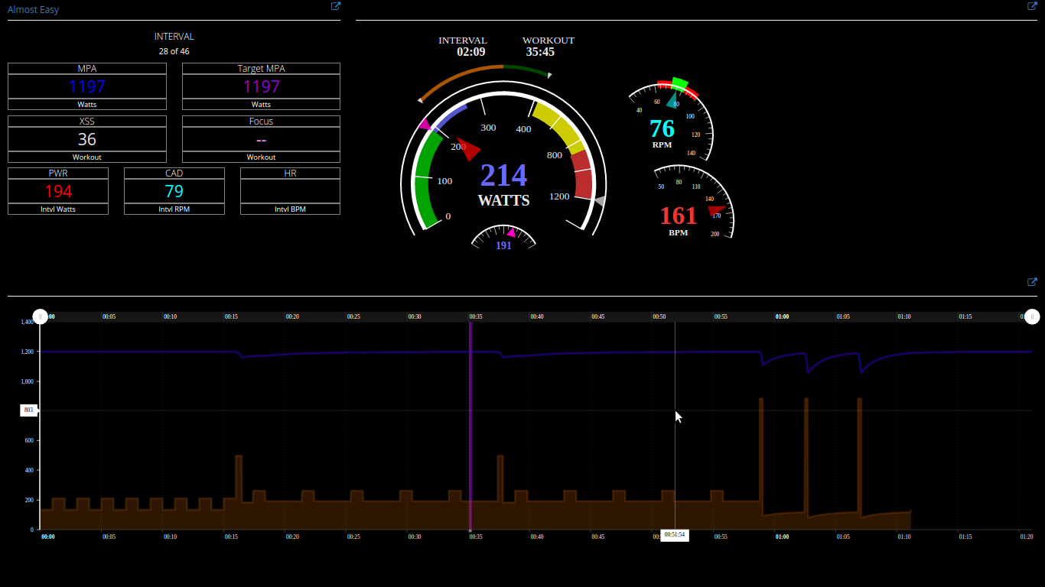
Task: Click the 00:10 label on the bottom time axis
Action: click(171, 537)
